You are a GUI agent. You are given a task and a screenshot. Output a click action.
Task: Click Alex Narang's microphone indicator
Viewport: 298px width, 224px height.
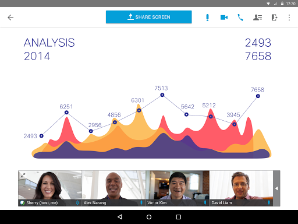[141, 203]
